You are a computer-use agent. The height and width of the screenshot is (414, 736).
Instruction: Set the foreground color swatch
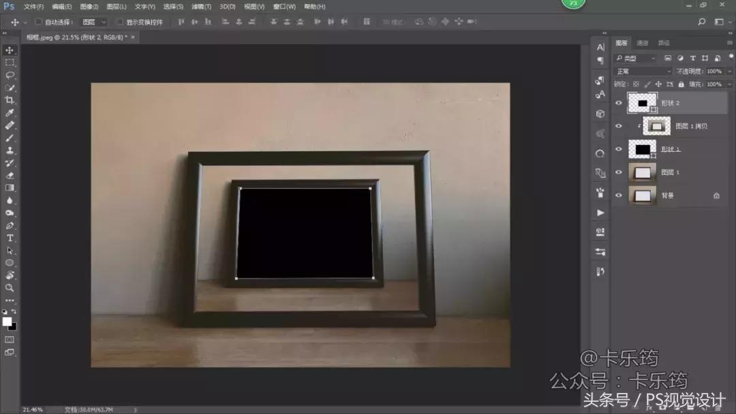tap(7, 321)
